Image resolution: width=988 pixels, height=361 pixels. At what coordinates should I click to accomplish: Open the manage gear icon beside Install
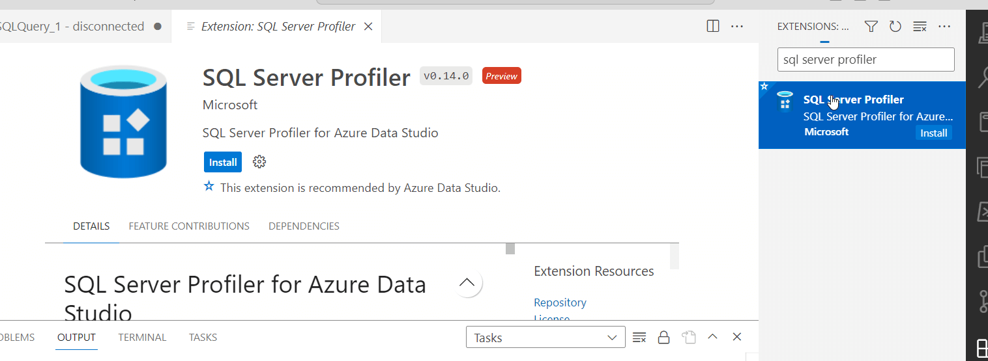[x=259, y=162]
